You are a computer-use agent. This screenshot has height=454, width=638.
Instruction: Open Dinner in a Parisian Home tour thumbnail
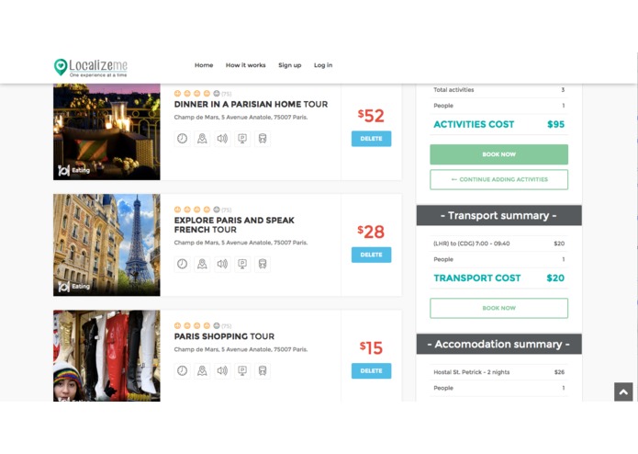[x=106, y=132]
